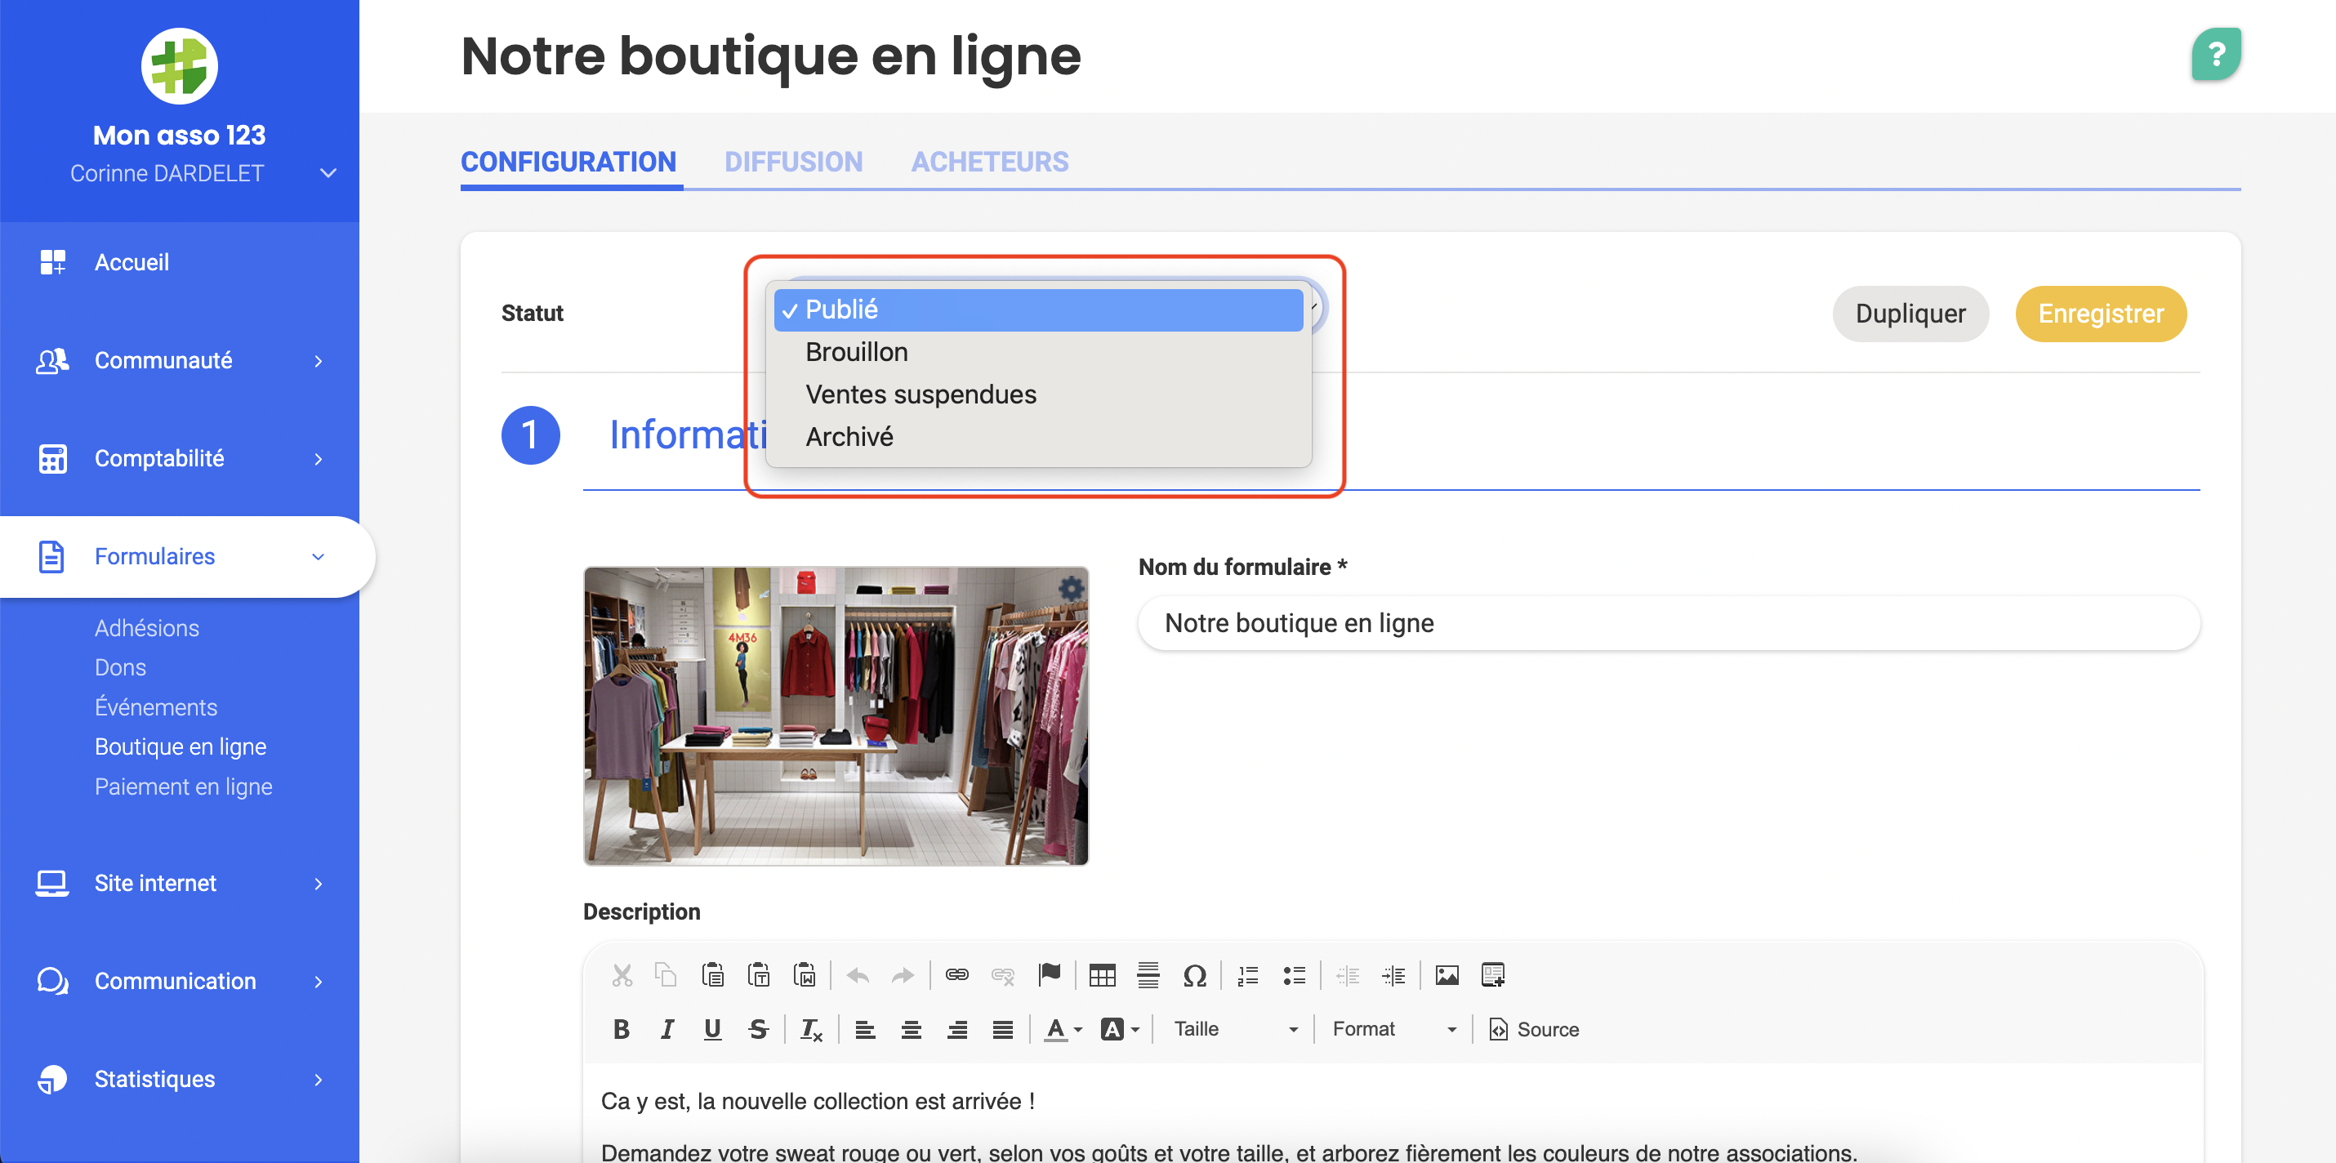The height and width of the screenshot is (1163, 2336).
Task: Insert an anchor with the flag icon
Action: tap(1050, 975)
